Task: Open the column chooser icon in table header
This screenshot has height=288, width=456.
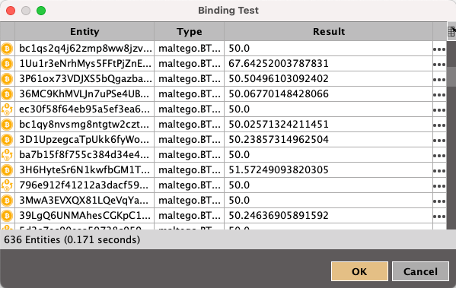Action: tap(451, 31)
